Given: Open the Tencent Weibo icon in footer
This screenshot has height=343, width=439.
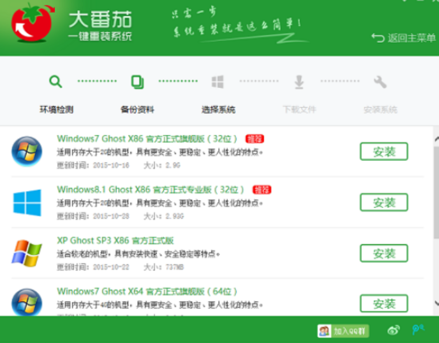Looking at the screenshot, I should point(418,330).
